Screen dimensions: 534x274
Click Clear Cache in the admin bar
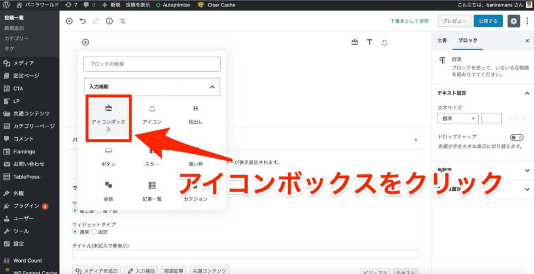click(x=216, y=5)
